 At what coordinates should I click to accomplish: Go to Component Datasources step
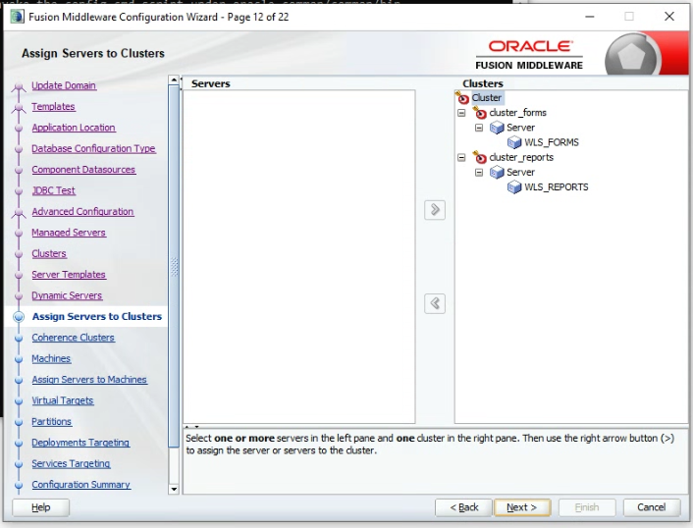tap(83, 170)
